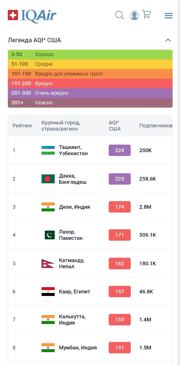The height and width of the screenshot is (366, 180).
Task: Open the Дели, Индия city link
Action: (x=74, y=207)
